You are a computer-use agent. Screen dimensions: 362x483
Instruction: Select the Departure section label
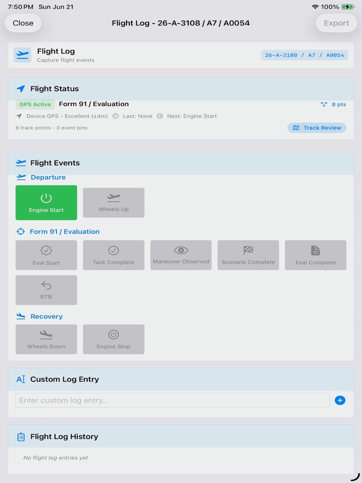(48, 177)
